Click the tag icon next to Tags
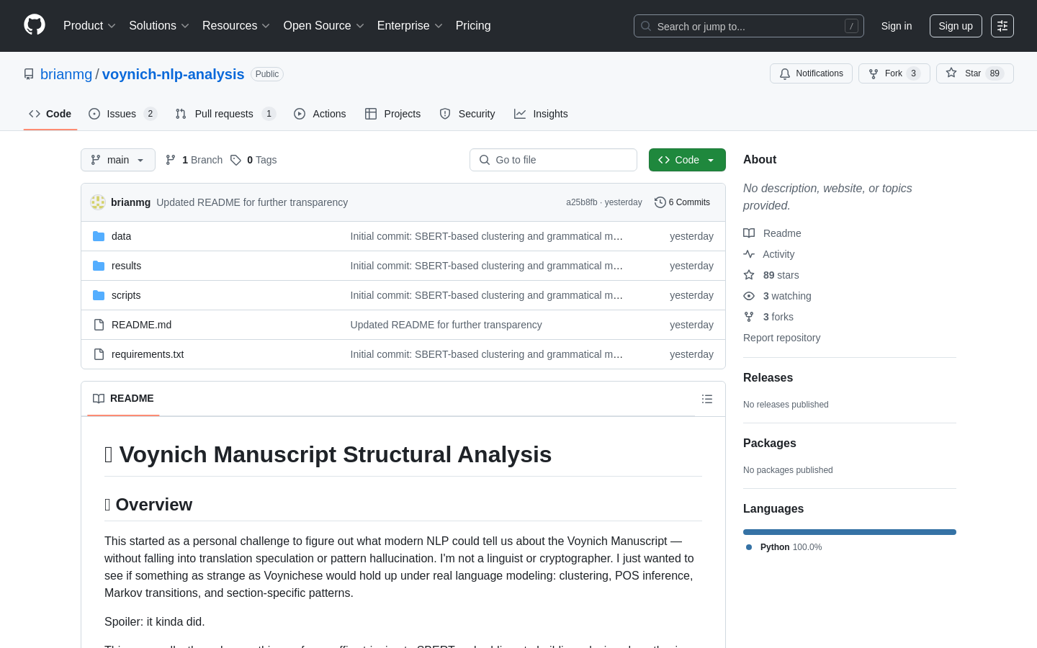The width and height of the screenshot is (1037, 648). pos(235,160)
